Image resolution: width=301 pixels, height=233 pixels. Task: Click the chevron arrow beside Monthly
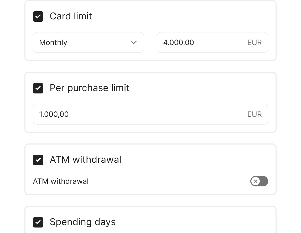coord(134,42)
